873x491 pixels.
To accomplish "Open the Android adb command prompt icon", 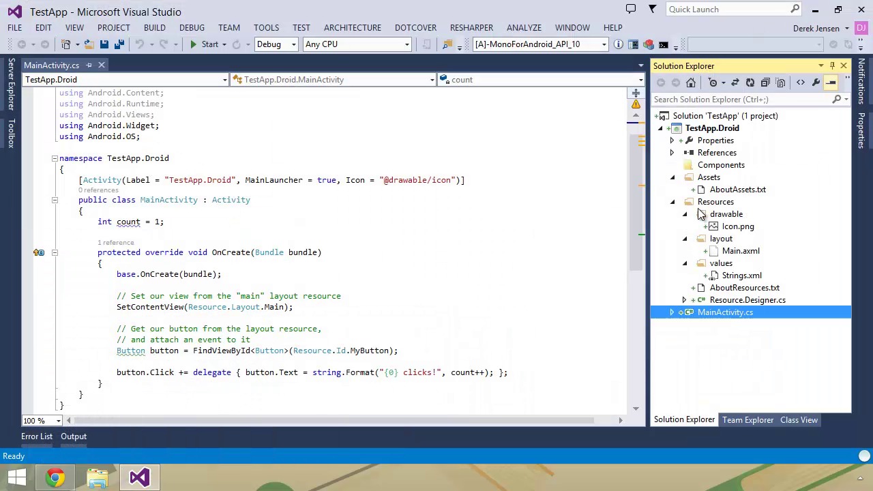I will pos(663,44).
